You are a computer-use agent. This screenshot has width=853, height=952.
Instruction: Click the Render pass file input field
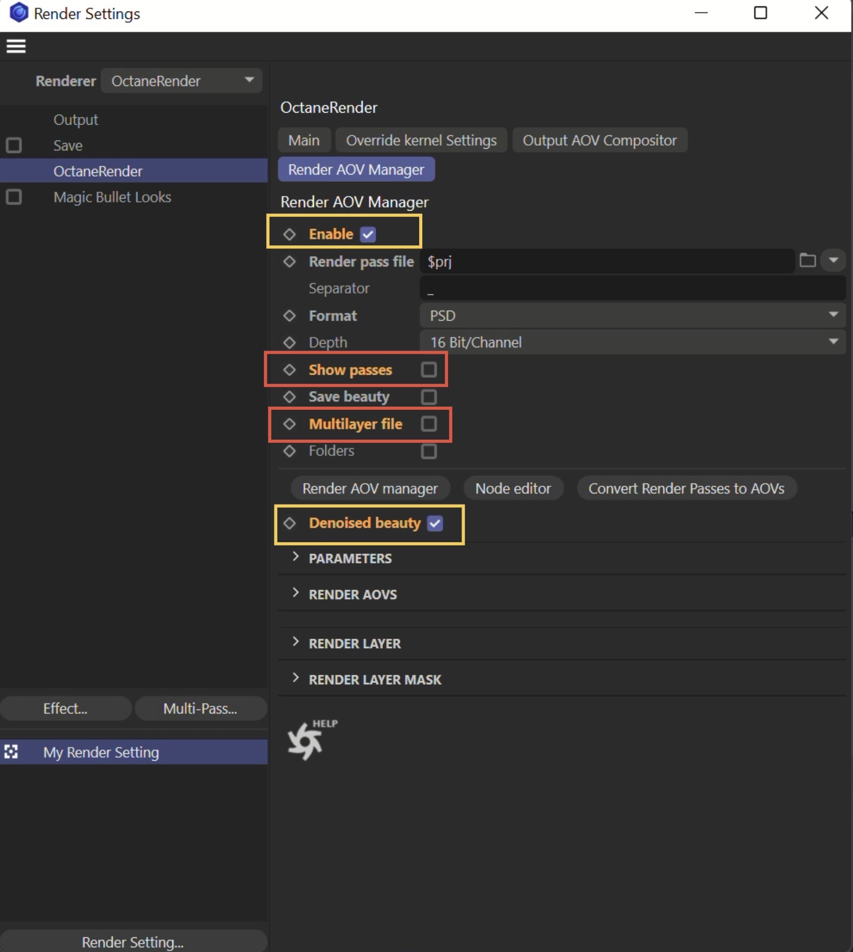[607, 261]
